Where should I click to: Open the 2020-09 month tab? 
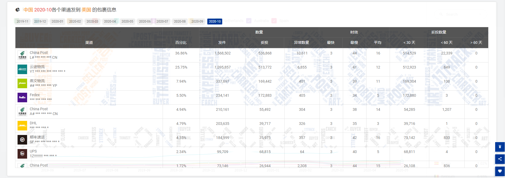point(197,22)
